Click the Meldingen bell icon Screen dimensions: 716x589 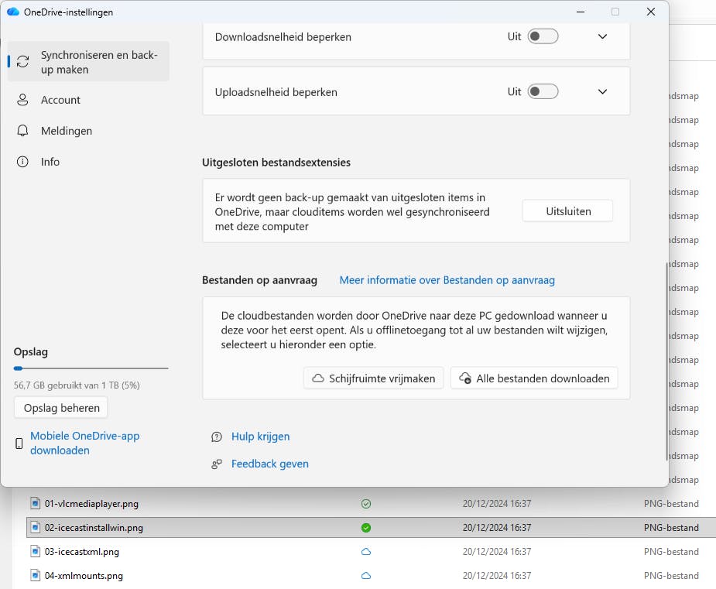[23, 131]
